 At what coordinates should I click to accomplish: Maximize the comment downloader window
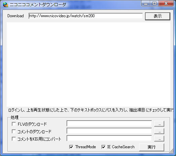click(x=155, y=4)
